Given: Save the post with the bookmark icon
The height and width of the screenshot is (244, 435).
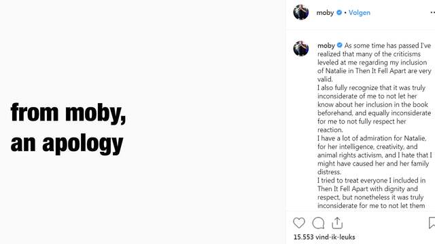Looking at the screenshot, I should pyautogui.click(x=432, y=223).
